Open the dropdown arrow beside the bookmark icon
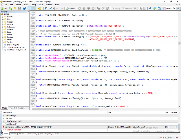Image resolution: width=181 pixels, height=139 pixels. click(42, 8)
